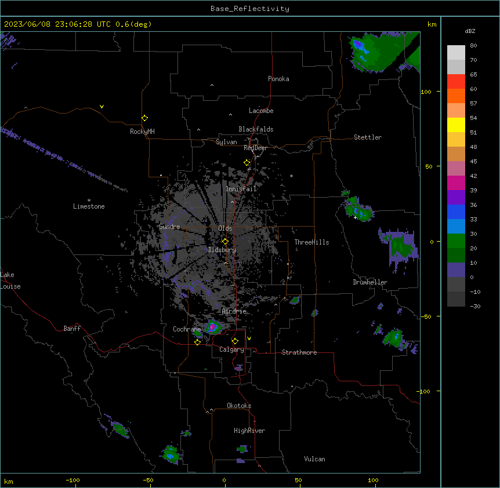Click the yellow V marker northwest of RockyMH
The width and height of the screenshot is (500, 488).
[102, 107]
